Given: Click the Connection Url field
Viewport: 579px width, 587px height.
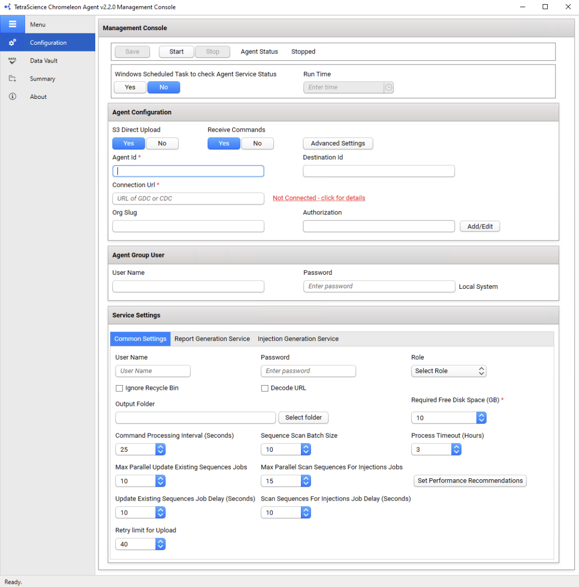Looking at the screenshot, I should click(x=188, y=198).
